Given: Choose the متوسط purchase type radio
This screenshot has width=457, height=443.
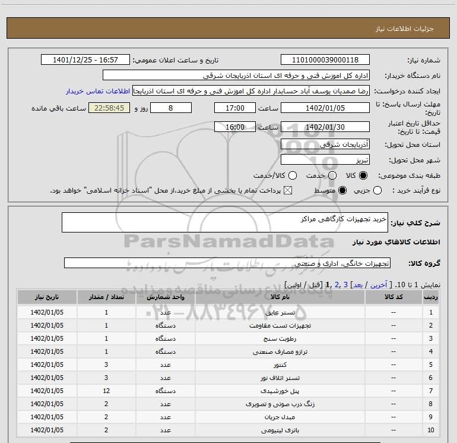Looking at the screenshot, I should point(342,190).
